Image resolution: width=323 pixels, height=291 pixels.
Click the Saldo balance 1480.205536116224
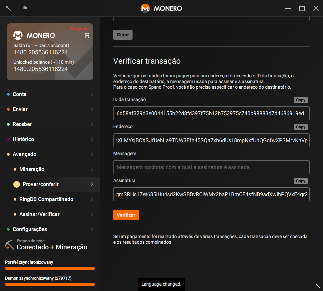[x=41, y=52]
